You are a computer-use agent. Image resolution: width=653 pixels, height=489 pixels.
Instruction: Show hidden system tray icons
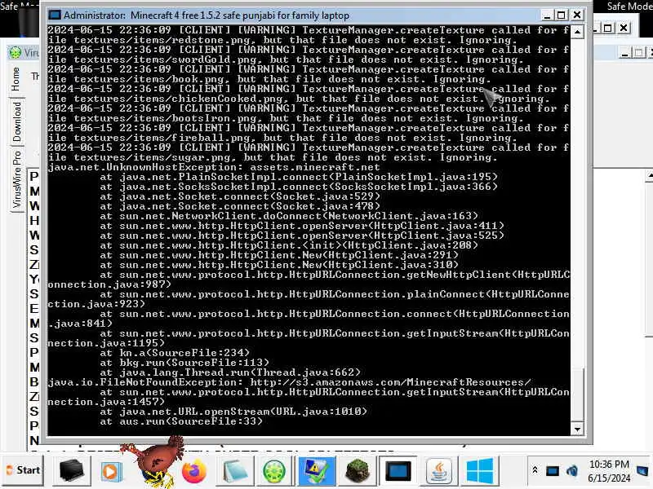click(535, 470)
